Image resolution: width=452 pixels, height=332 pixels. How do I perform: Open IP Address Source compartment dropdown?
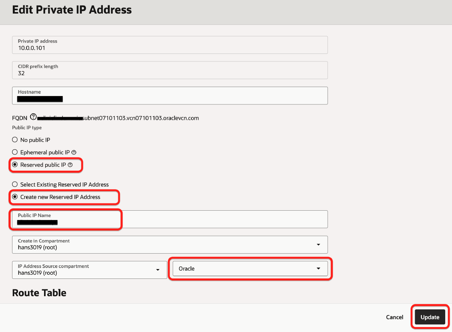(90, 270)
